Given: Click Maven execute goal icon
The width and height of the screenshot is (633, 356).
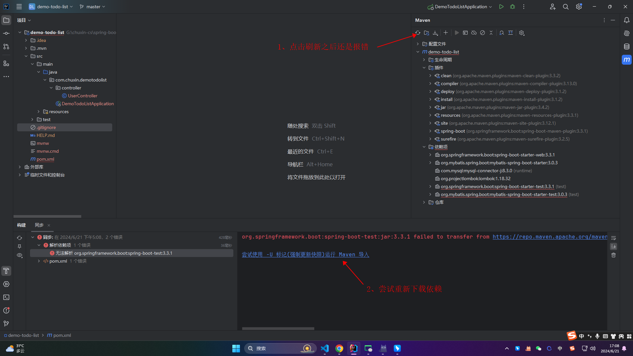Looking at the screenshot, I should point(465,33).
